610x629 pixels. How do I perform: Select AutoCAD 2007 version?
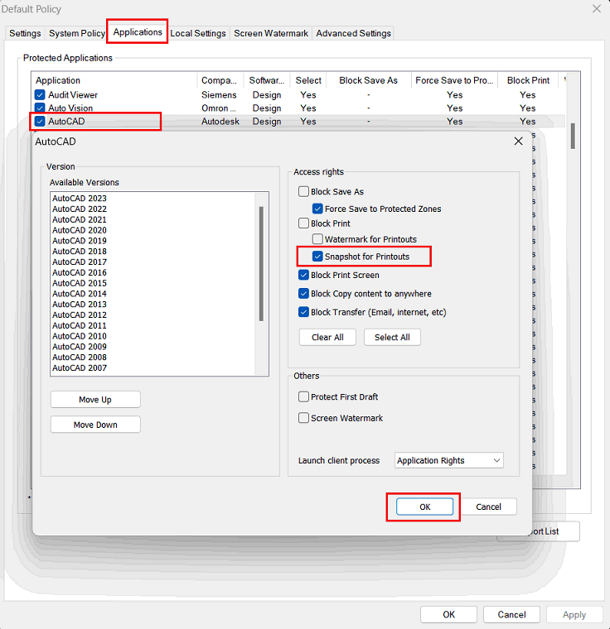point(80,367)
